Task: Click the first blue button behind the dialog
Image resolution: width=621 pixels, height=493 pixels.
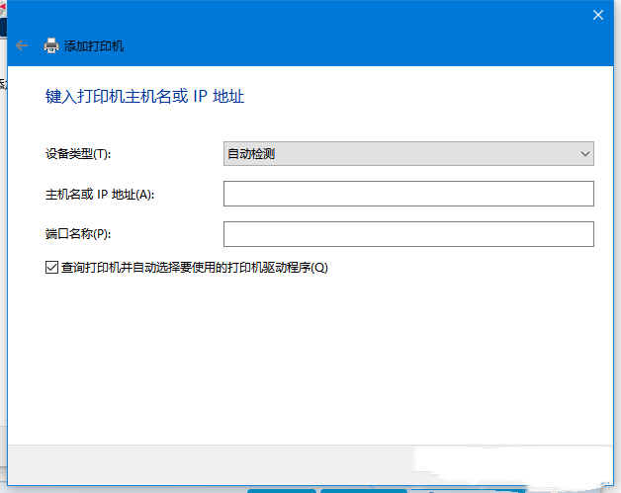Action: (x=282, y=490)
